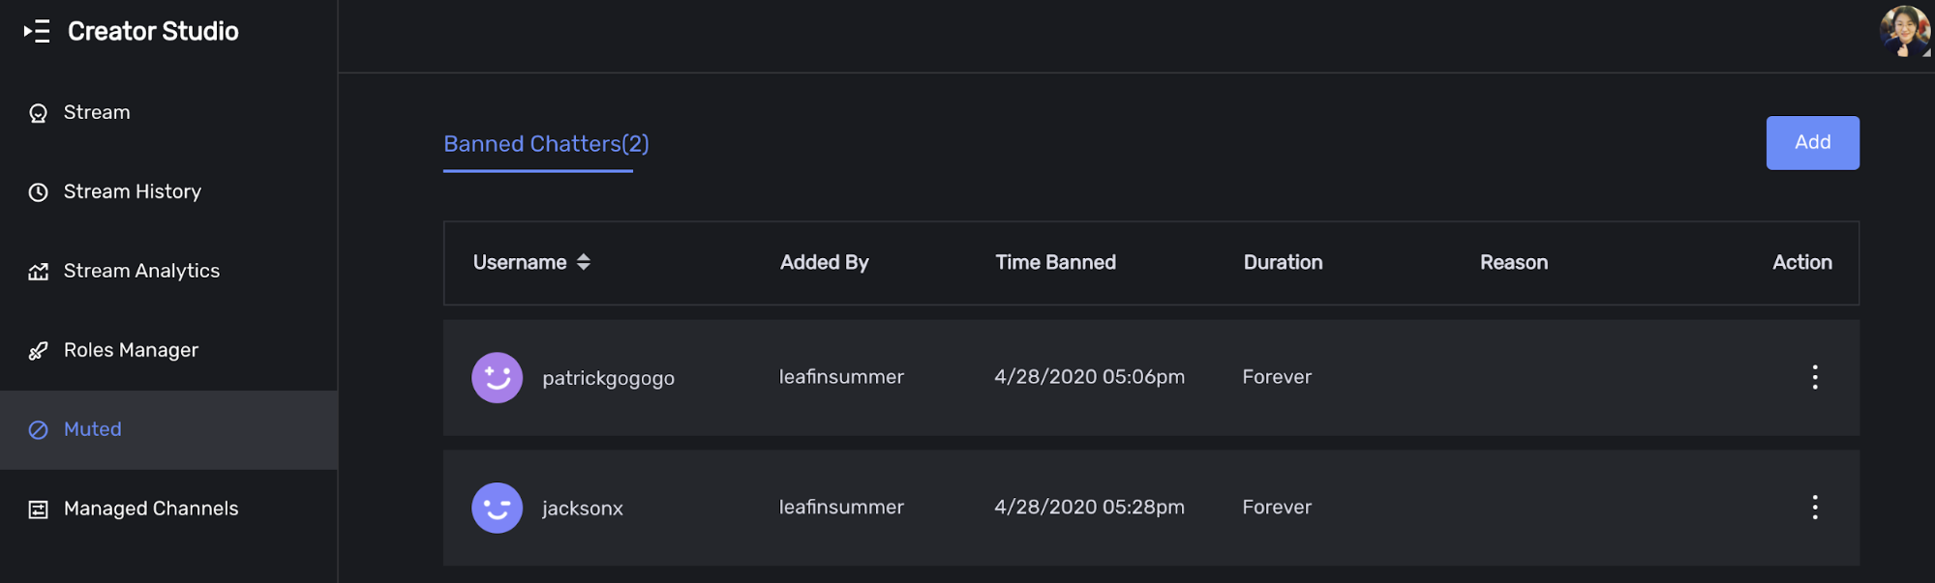Viewport: 1935px width, 583px height.
Task: Click patrickgogogo's purple smiley avatar
Action: (497, 377)
